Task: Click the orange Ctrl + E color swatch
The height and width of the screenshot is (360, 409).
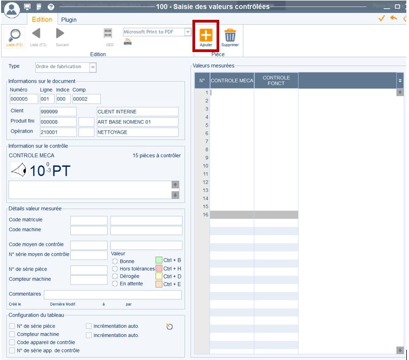Action: [x=159, y=284]
